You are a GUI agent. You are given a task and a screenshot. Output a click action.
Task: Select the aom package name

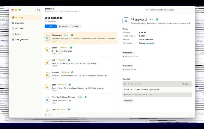coord(54,85)
